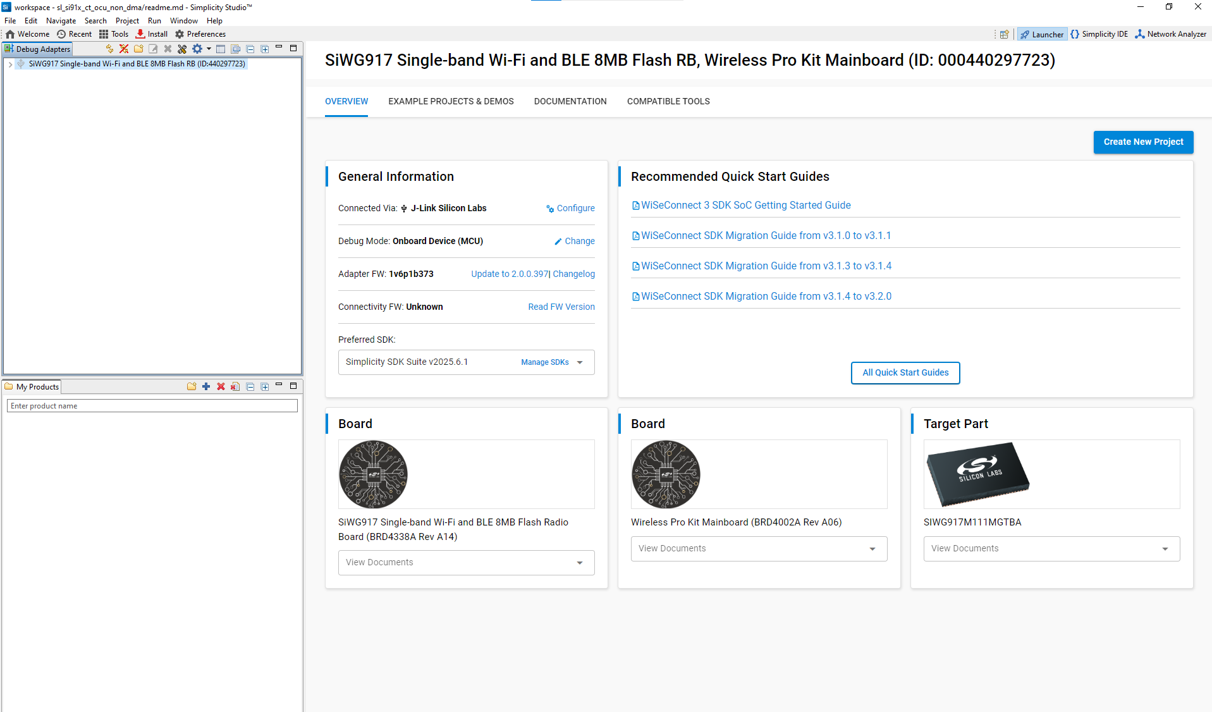Image resolution: width=1212 pixels, height=712 pixels.
Task: Click the red X remove product icon
Action: click(221, 386)
